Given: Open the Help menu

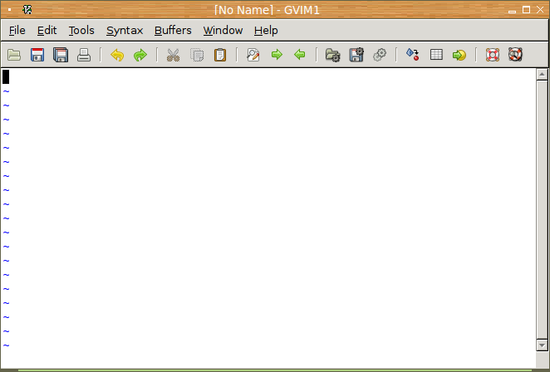Looking at the screenshot, I should point(266,31).
